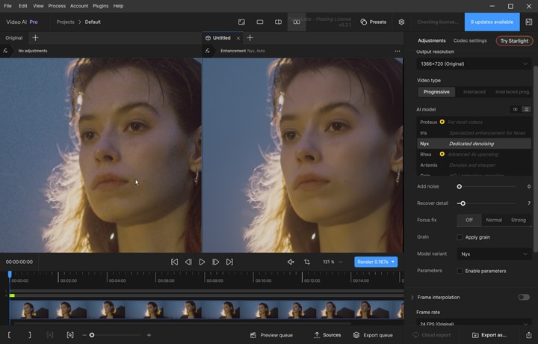Open the settings gear icon
The height and width of the screenshot is (344, 538).
(x=401, y=22)
